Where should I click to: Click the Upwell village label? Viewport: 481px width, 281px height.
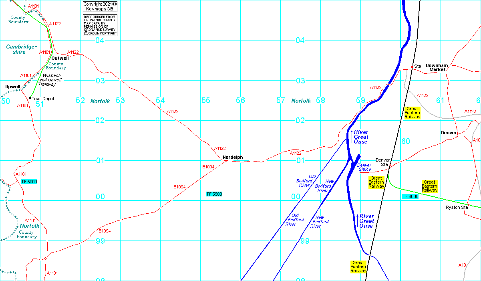pyautogui.click(x=13, y=87)
